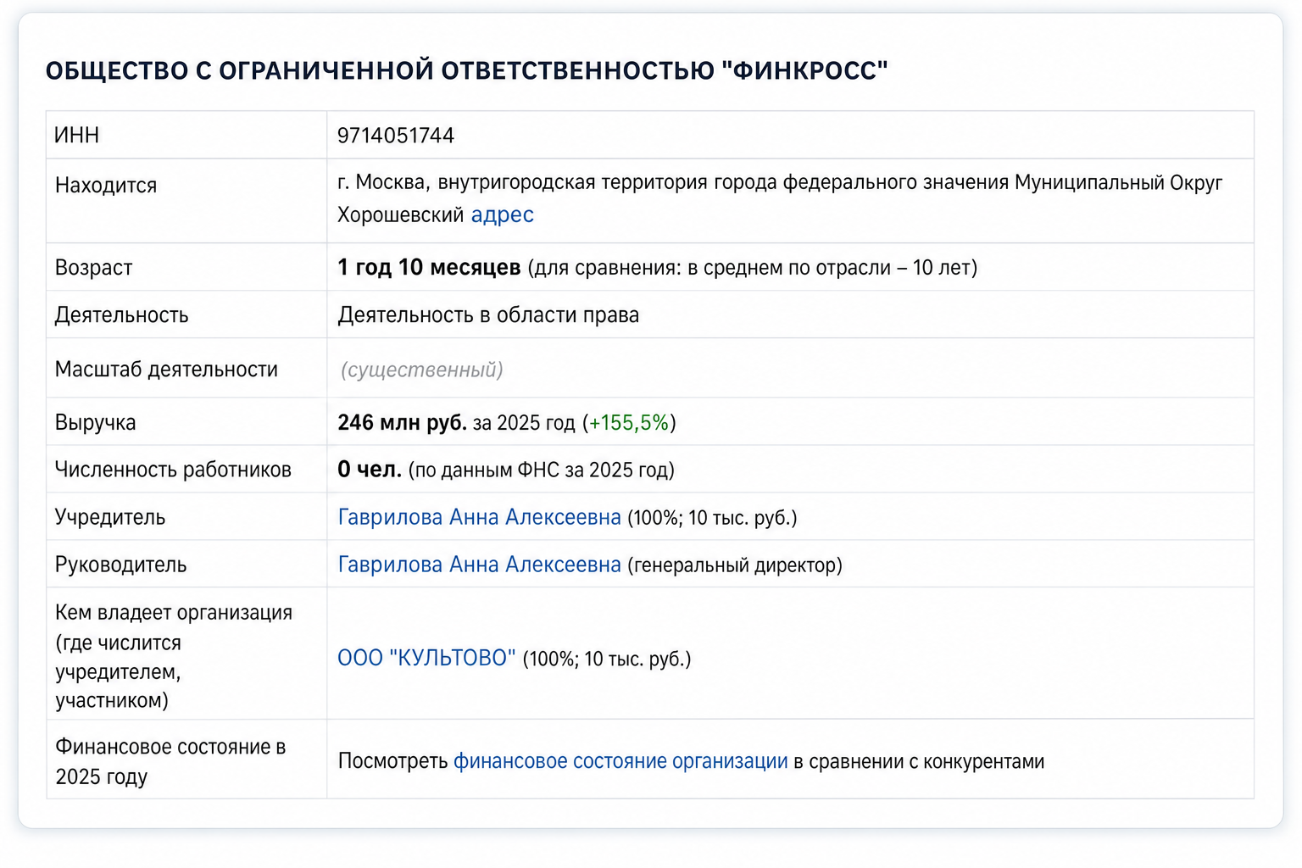
Task: Click the bold "1 год 10 месяцев" value
Action: [429, 268]
